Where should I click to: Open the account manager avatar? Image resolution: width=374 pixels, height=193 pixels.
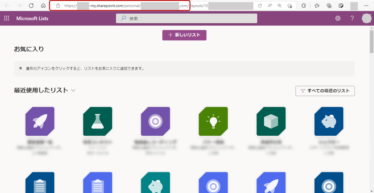tap(367, 18)
